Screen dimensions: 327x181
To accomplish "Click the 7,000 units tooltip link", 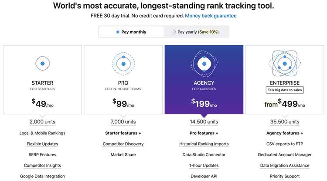I will click(123, 122).
